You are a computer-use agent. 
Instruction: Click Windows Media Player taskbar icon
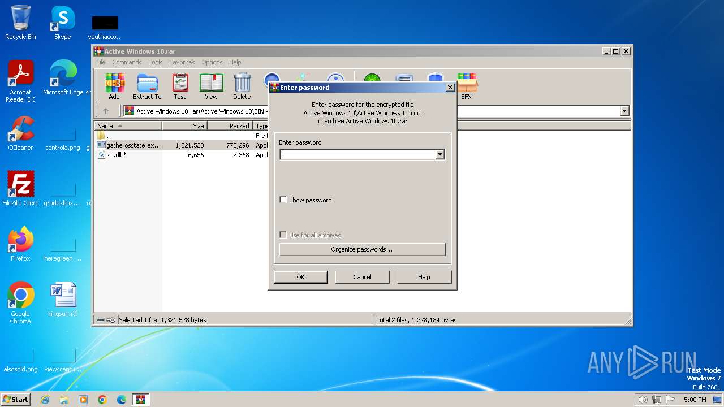pos(83,400)
